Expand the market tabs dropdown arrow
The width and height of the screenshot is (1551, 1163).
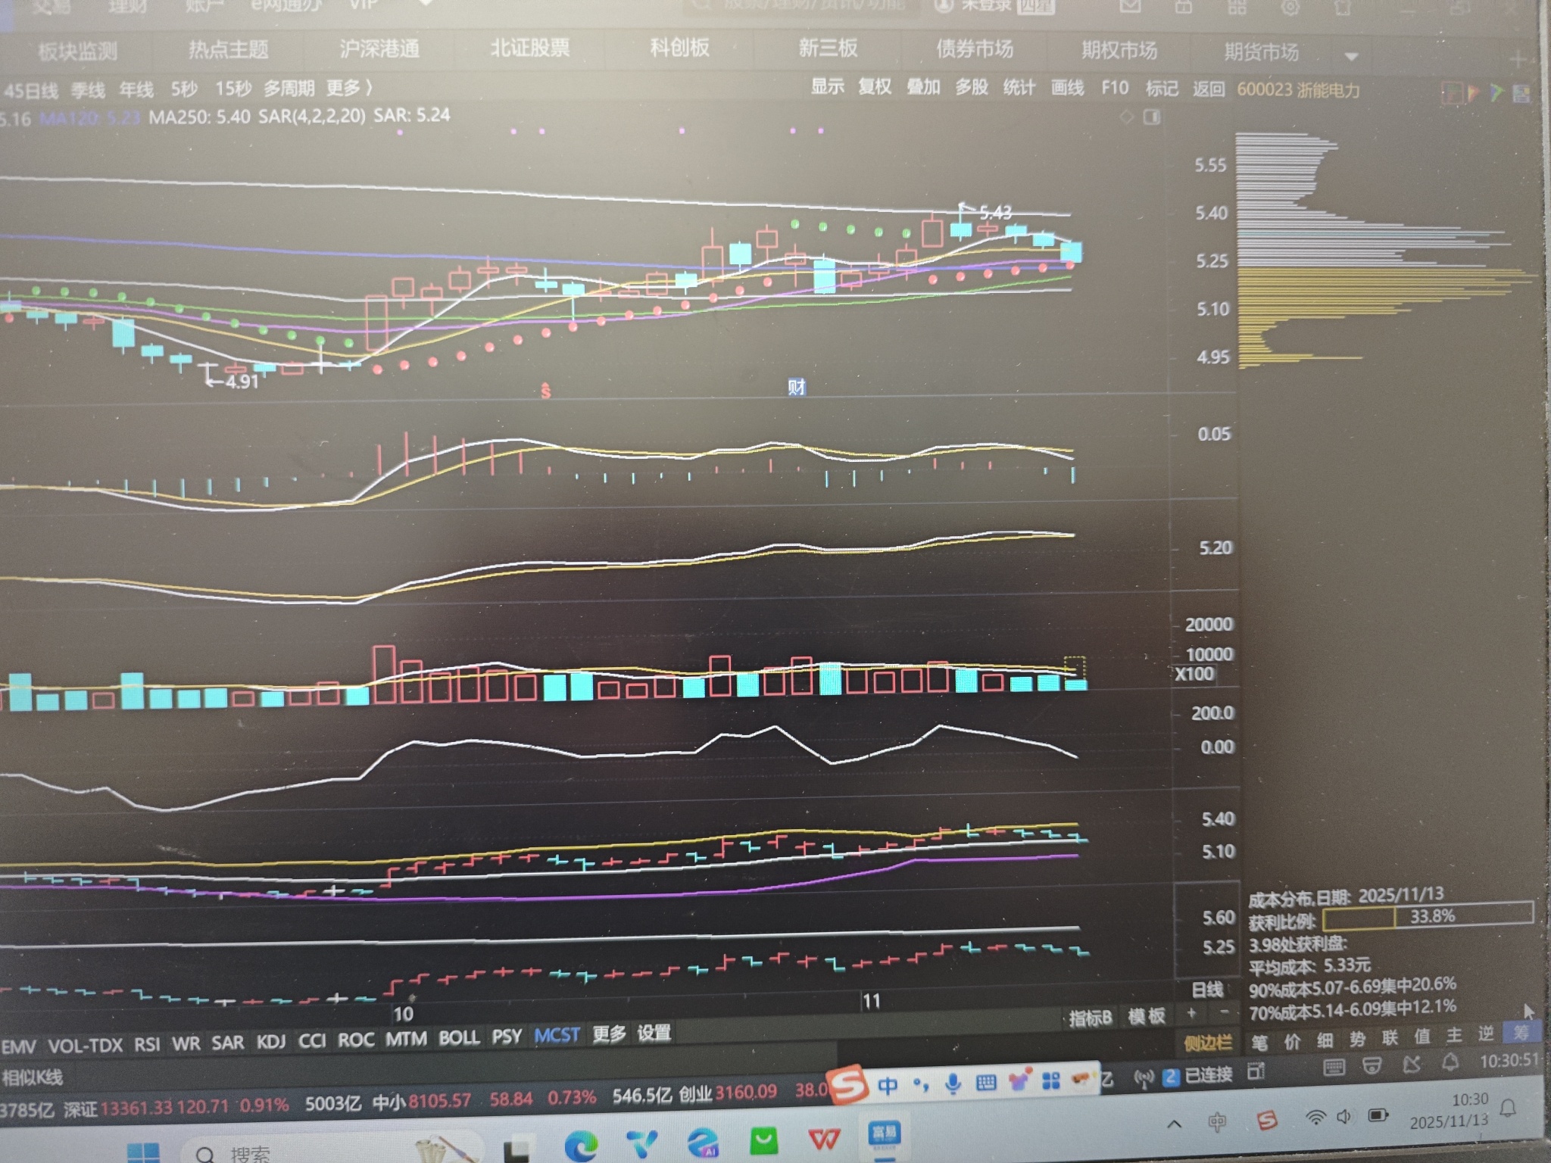tap(1351, 56)
